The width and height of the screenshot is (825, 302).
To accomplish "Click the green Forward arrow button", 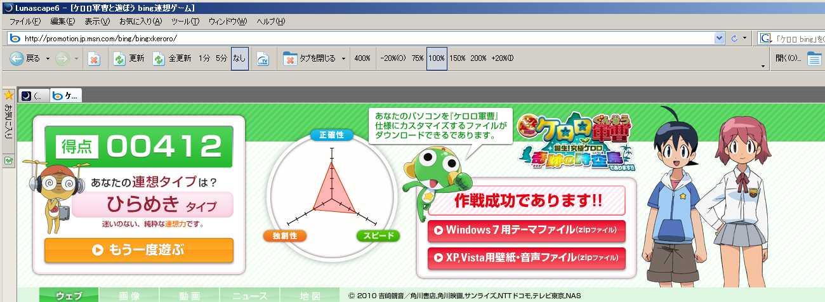I will click(62, 58).
